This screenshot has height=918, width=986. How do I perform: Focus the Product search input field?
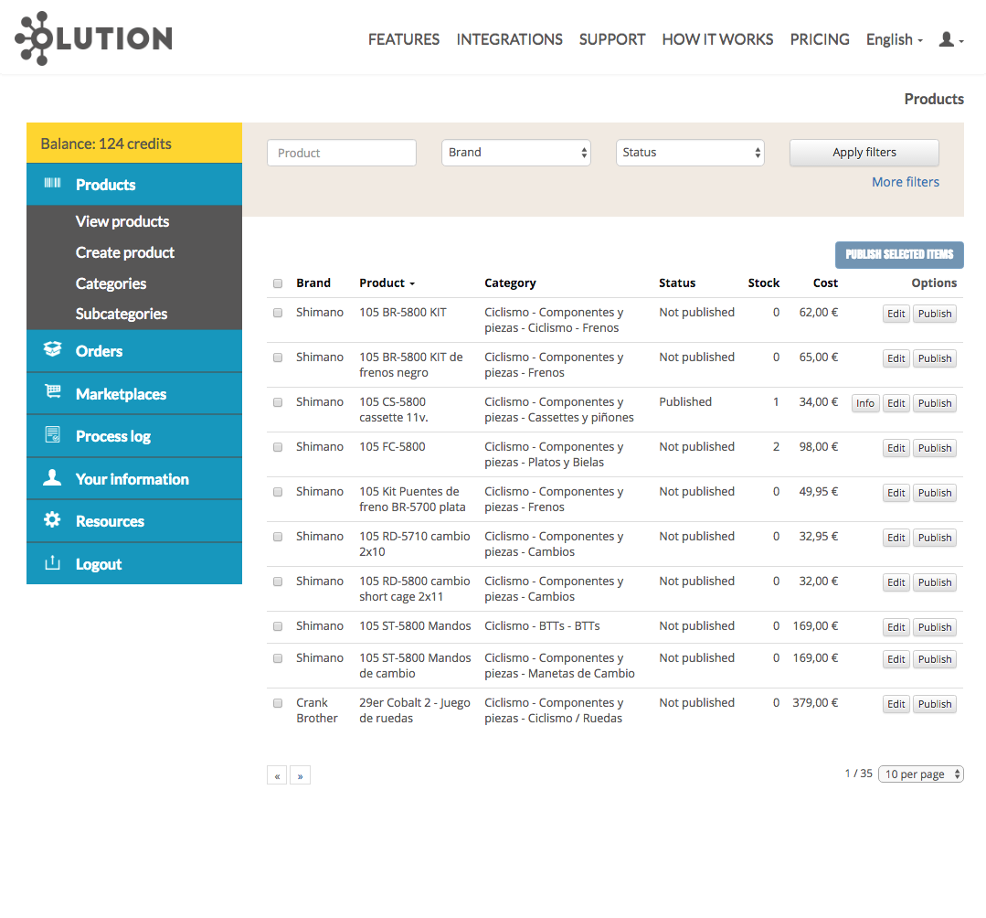pyautogui.click(x=342, y=153)
